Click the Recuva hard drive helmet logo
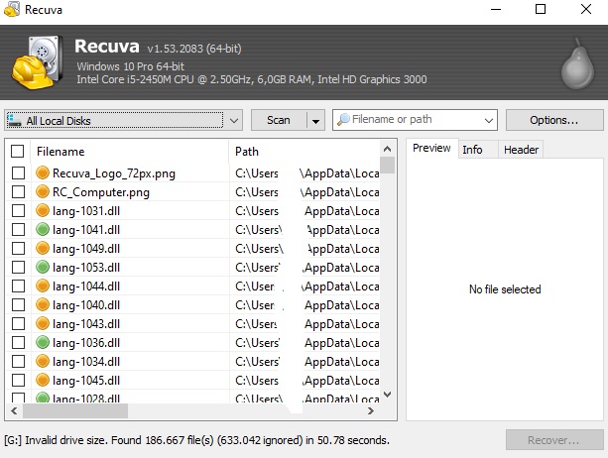608x458 pixels. pyautogui.click(x=38, y=62)
